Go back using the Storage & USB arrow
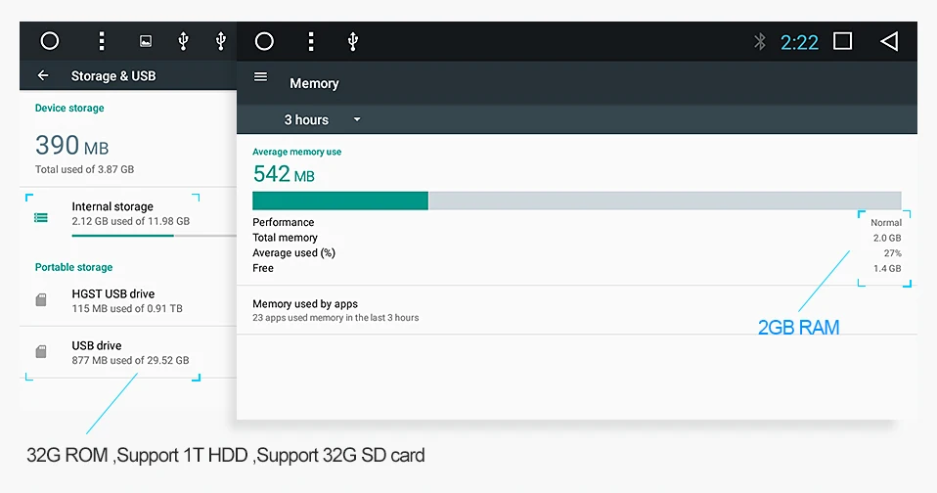937x493 pixels. [43, 75]
